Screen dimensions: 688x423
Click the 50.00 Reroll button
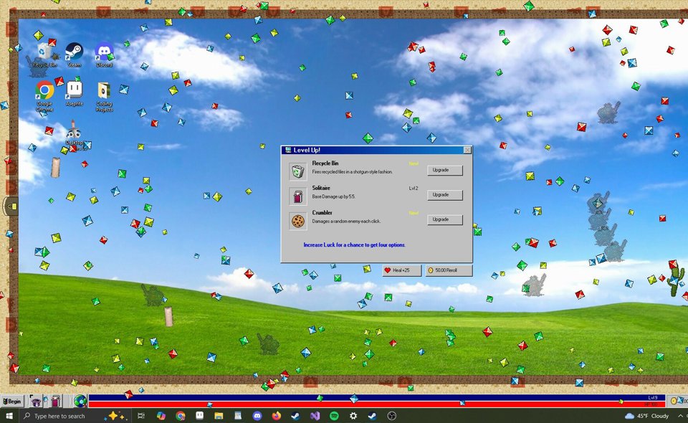click(449, 270)
